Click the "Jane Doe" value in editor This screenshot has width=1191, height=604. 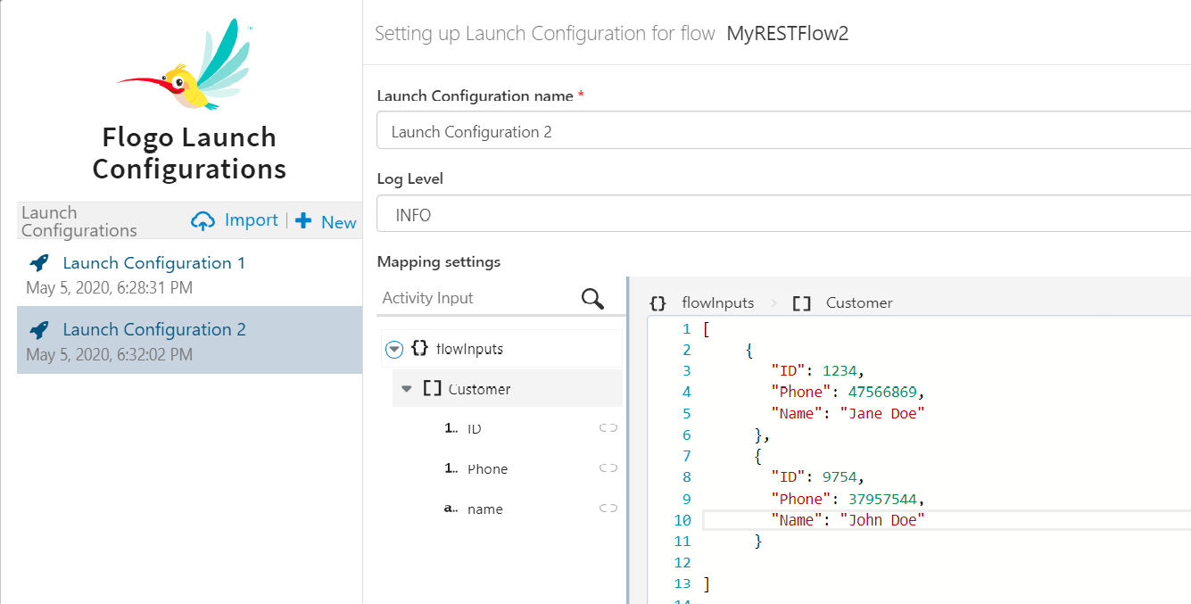(x=882, y=414)
